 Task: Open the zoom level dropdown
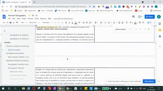pos(24,22)
